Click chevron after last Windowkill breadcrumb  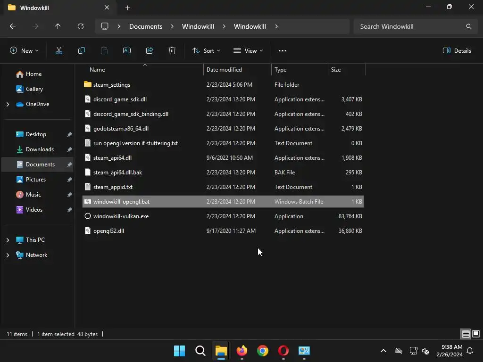point(276,26)
